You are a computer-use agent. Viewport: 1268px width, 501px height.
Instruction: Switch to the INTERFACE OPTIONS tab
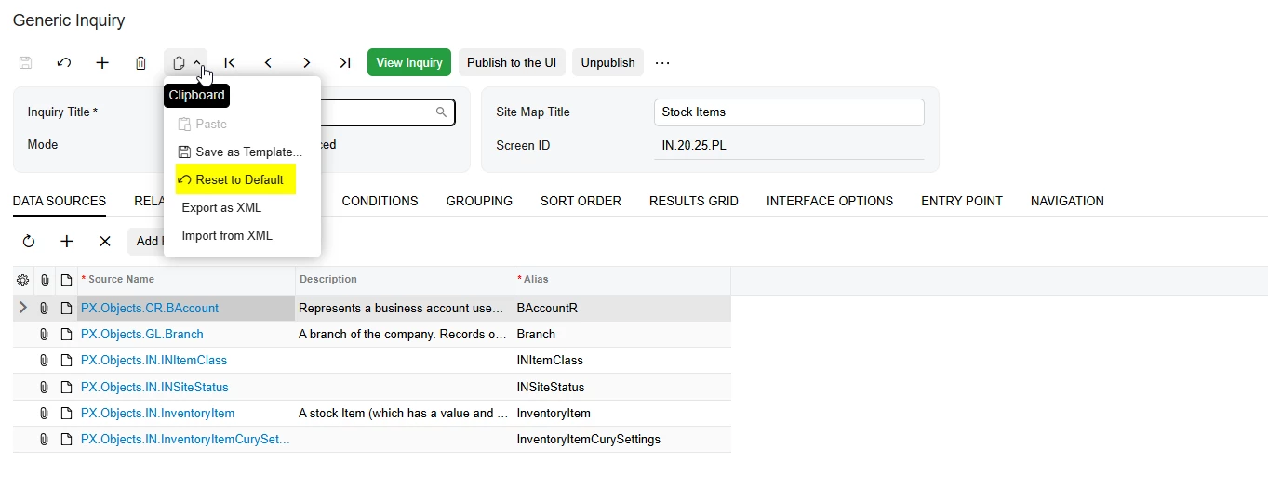[x=830, y=201]
